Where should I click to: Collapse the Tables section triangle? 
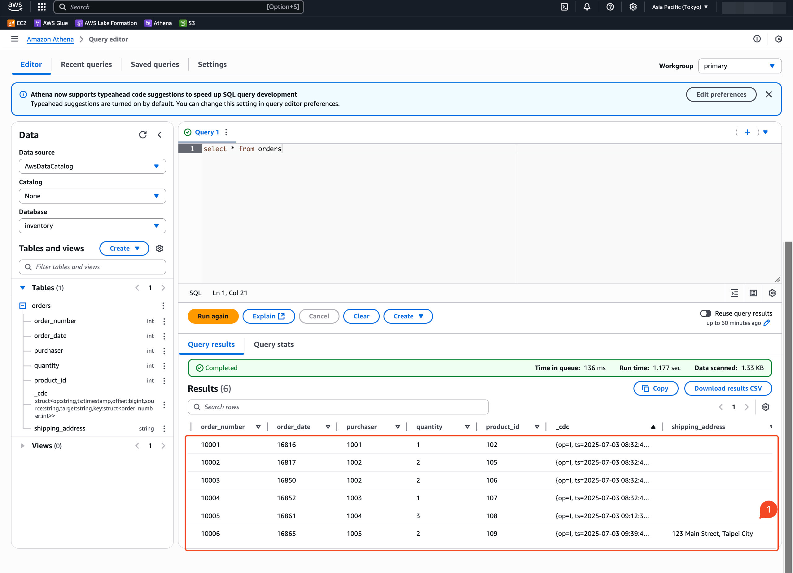click(x=23, y=288)
